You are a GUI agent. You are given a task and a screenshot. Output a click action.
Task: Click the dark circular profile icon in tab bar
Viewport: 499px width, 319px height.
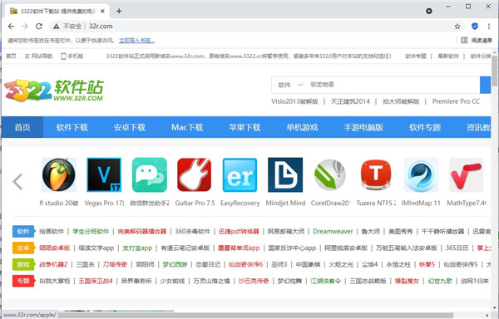(x=429, y=11)
